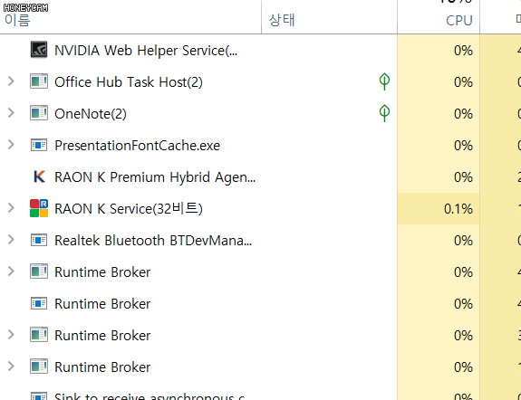This screenshot has width=521, height=400.
Task: Click the green leaf status icon for OneNote
Action: (384, 113)
